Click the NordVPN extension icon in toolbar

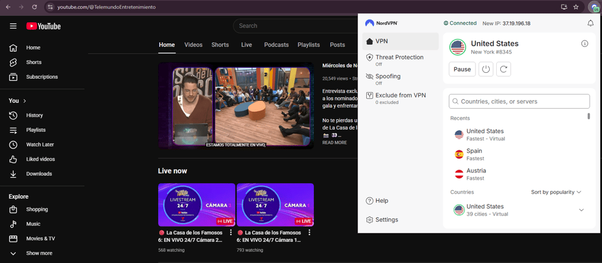(594, 7)
